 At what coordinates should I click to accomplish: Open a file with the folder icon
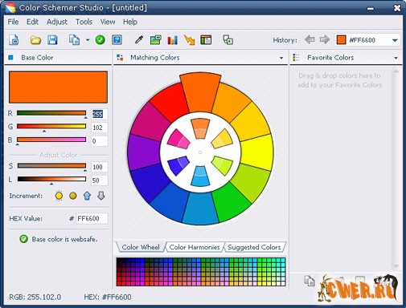click(x=35, y=40)
